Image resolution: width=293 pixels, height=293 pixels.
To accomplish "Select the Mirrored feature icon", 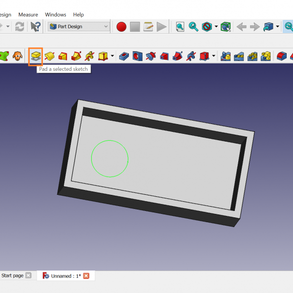I will [x=226, y=56].
